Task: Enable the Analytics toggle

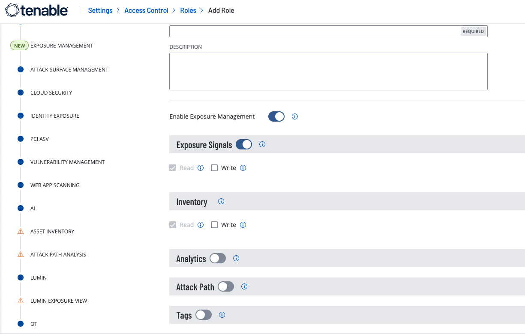Action: (x=218, y=258)
